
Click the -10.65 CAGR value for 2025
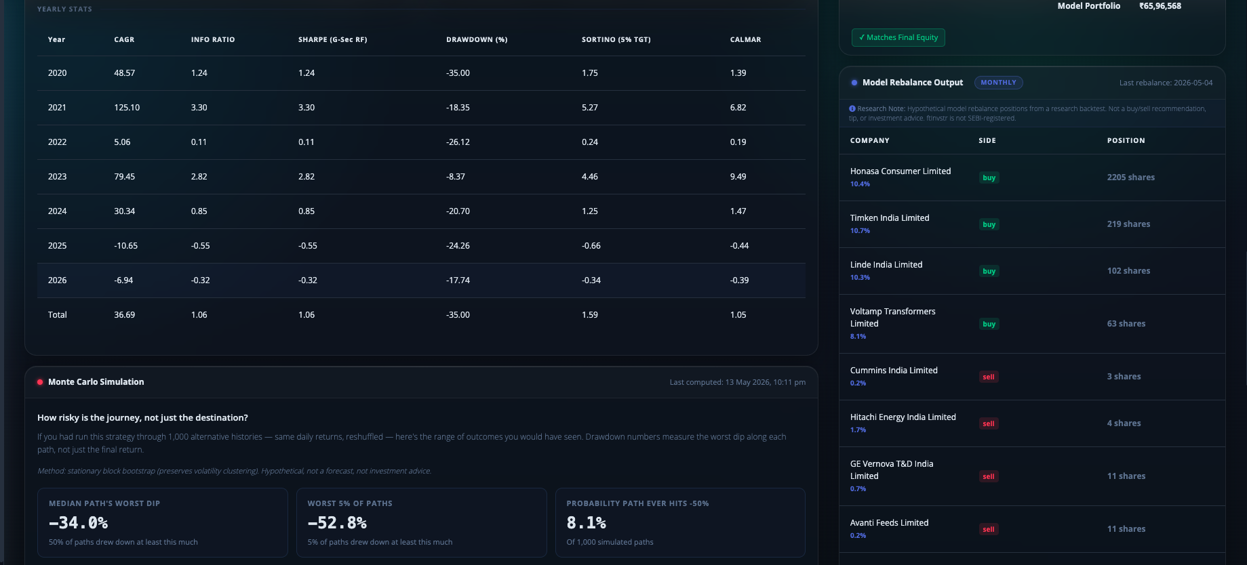(x=126, y=246)
